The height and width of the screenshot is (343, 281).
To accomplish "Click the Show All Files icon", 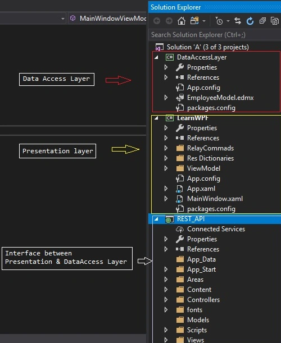I will click(274, 21).
